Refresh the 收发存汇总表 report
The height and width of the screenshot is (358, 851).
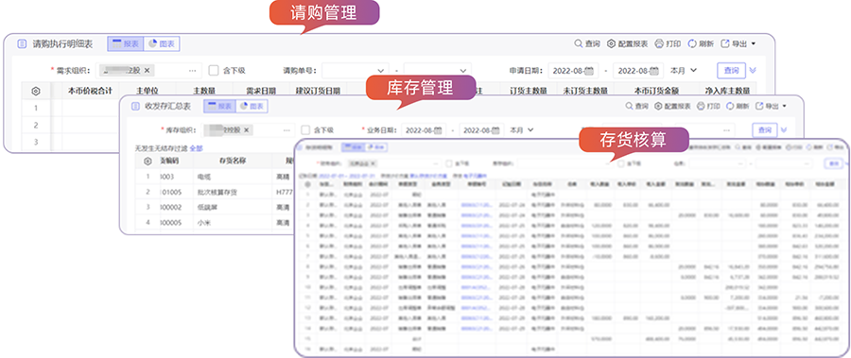click(x=738, y=107)
